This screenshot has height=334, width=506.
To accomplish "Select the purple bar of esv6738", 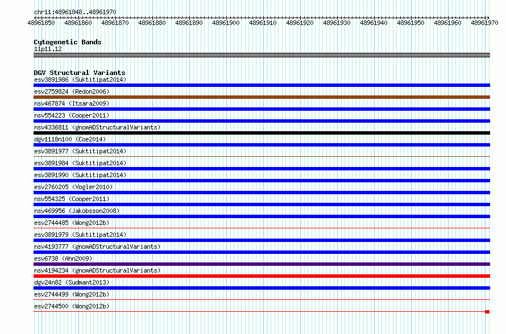I will (262, 264).
